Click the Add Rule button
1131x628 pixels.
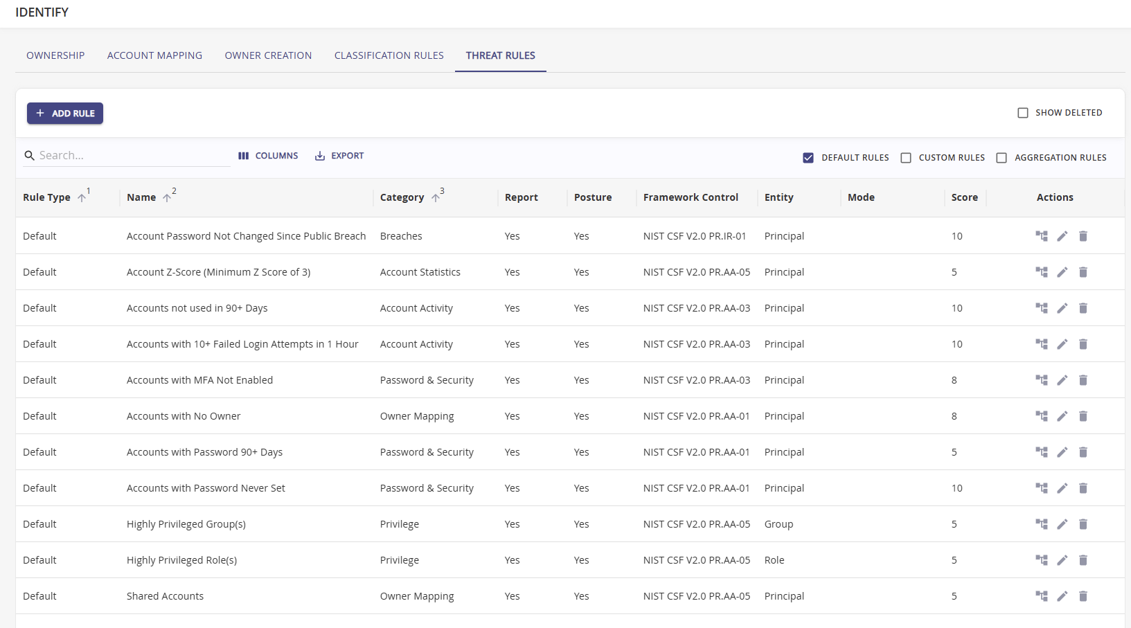(x=65, y=114)
